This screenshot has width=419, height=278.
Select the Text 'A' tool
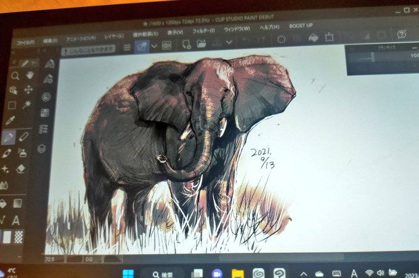[x=16, y=221]
